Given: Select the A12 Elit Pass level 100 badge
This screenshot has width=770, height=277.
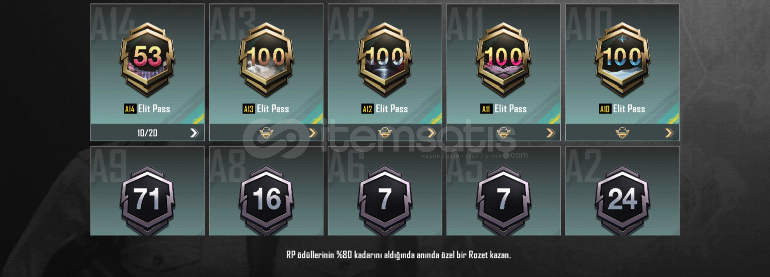Looking at the screenshot, I should click(385, 59).
